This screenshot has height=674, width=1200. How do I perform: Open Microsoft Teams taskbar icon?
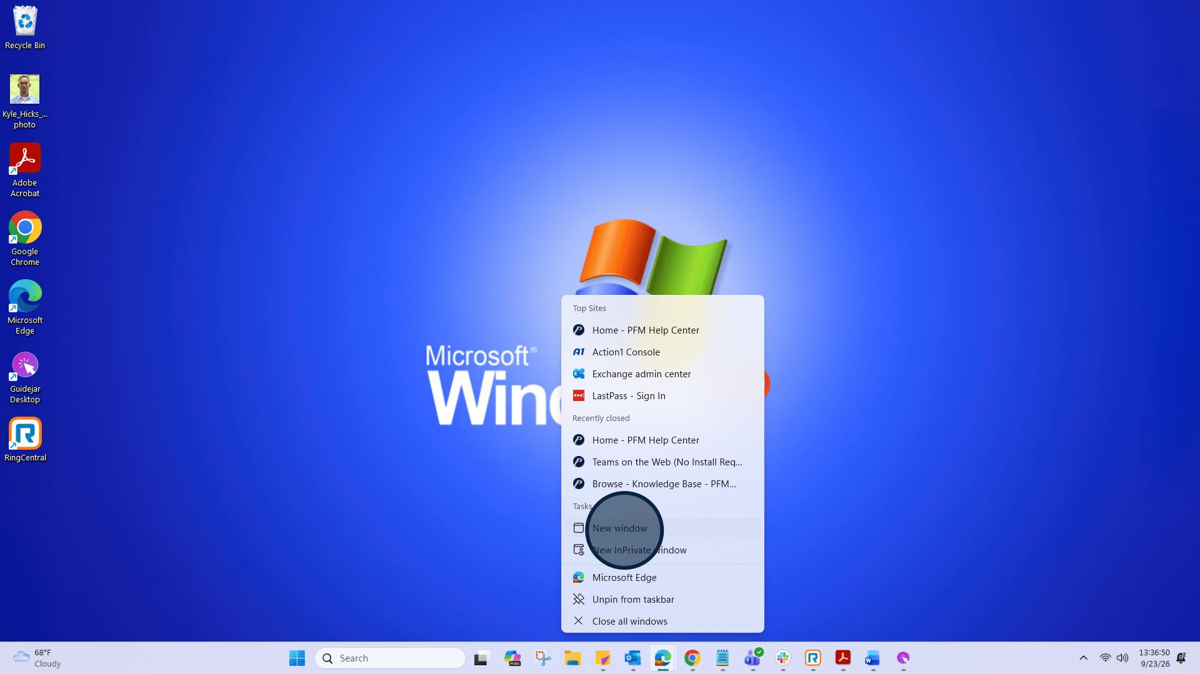click(752, 658)
